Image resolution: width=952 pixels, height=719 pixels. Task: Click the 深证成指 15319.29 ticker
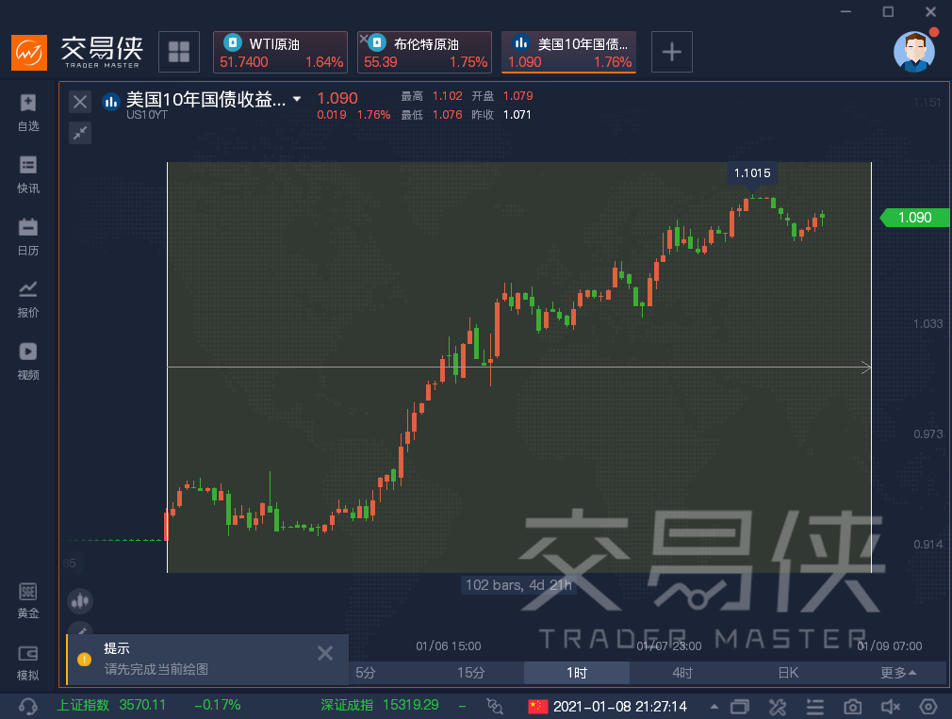(380, 705)
